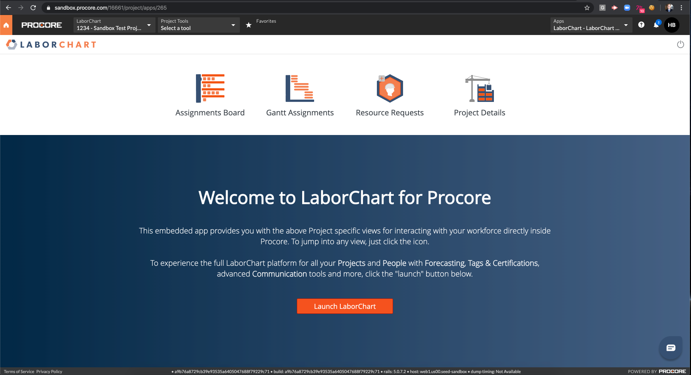691x375 pixels.
Task: Reload the browser page
Action: click(33, 8)
